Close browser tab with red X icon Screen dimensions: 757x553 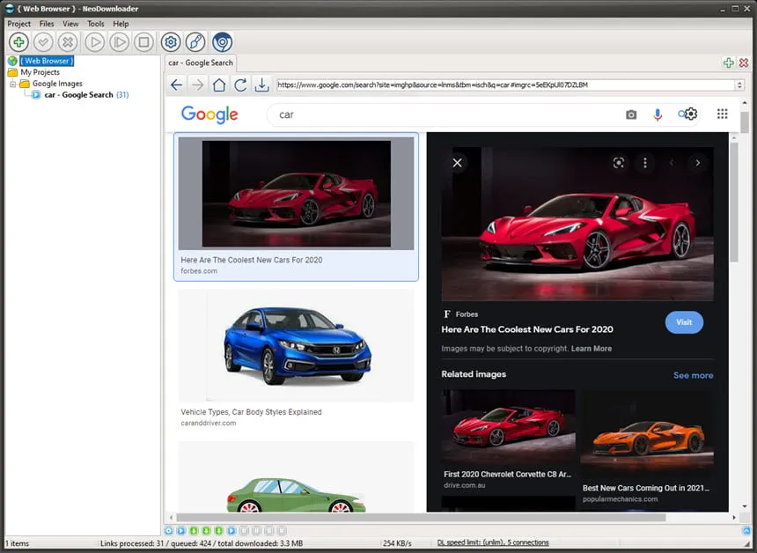(744, 63)
